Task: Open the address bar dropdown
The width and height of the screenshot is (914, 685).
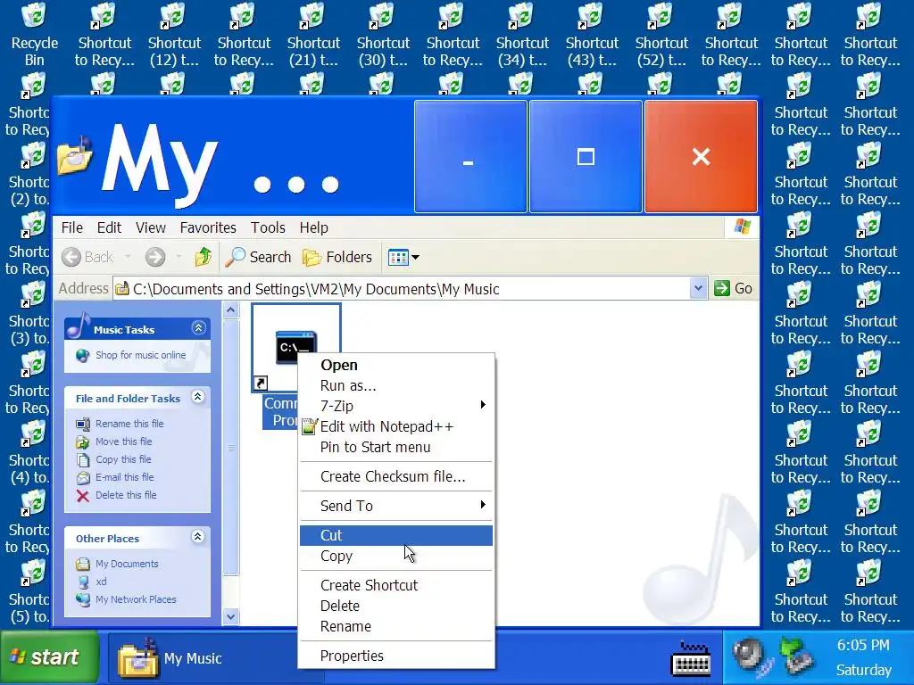Action: pos(698,288)
